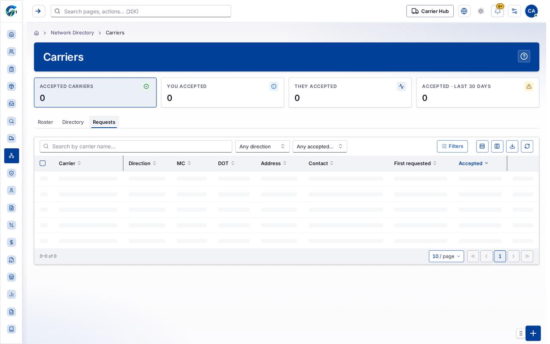Open the package box icon in the sidebar

click(12, 86)
